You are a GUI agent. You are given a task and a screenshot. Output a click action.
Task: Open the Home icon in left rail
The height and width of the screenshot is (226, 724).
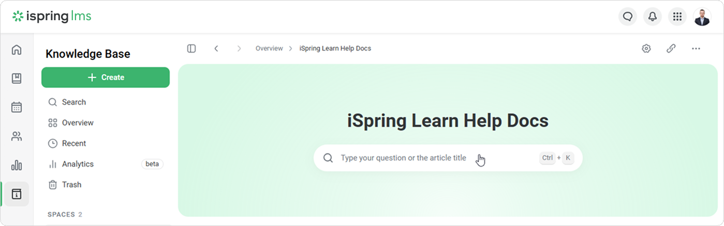click(17, 50)
